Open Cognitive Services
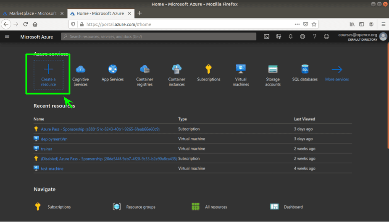The height and width of the screenshot is (222, 389). click(80, 75)
